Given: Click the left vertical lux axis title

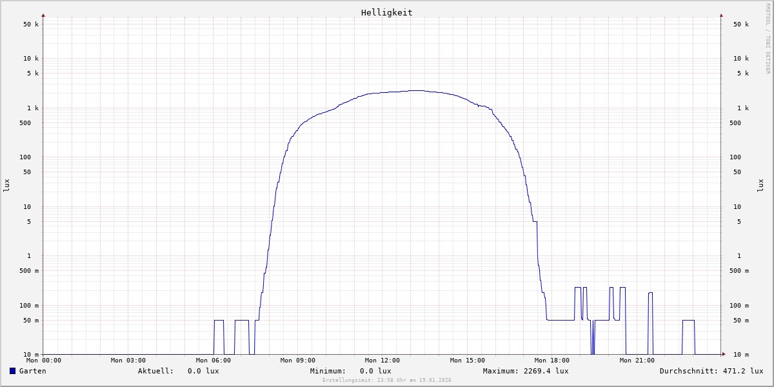Looking at the screenshot, I should point(6,185).
